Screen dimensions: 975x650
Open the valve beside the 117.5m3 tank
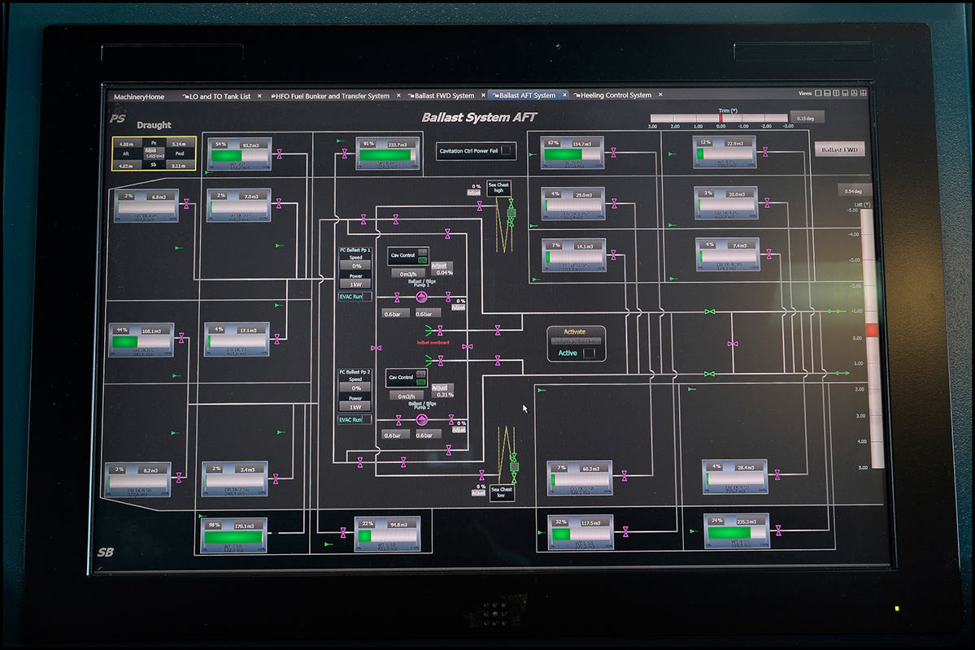625,532
